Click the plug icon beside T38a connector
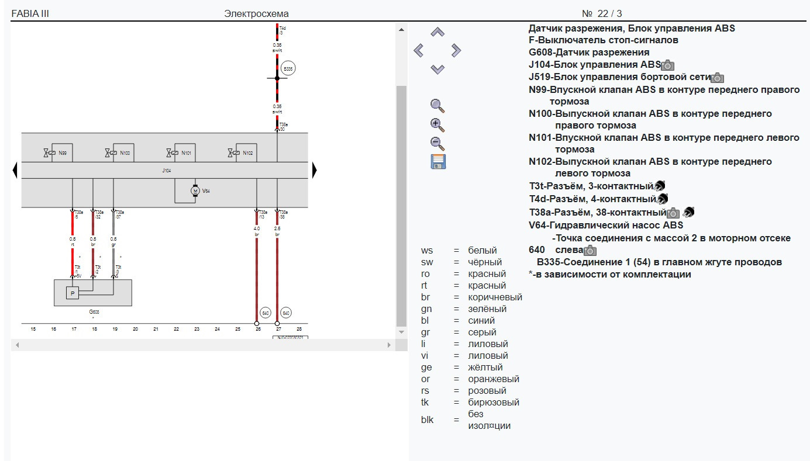 point(689,212)
